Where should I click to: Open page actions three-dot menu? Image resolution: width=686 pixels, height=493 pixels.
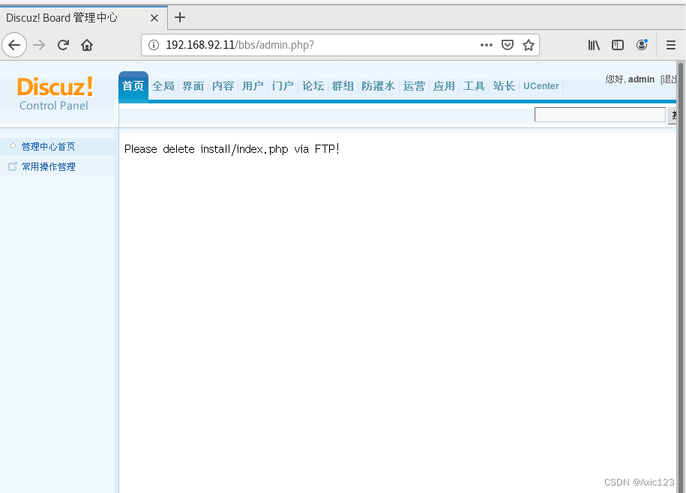tap(486, 45)
